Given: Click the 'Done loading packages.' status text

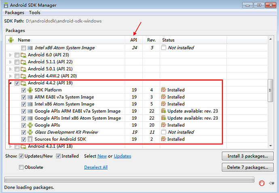Looking at the screenshot, I should point(29,187).
